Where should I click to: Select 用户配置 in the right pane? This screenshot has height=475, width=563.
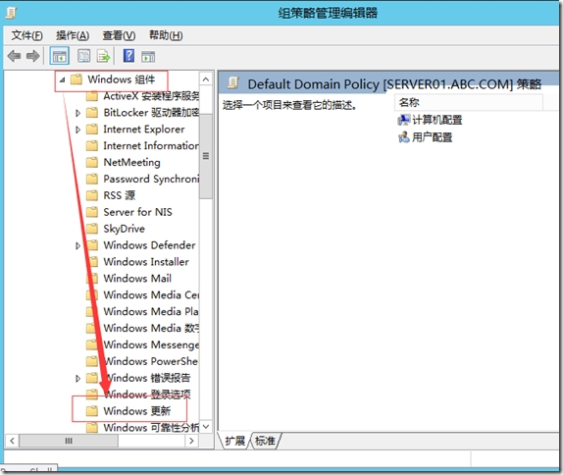[x=432, y=136]
